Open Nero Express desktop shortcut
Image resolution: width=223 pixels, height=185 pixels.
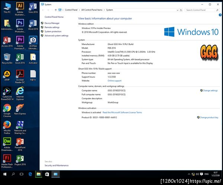pos(20,109)
